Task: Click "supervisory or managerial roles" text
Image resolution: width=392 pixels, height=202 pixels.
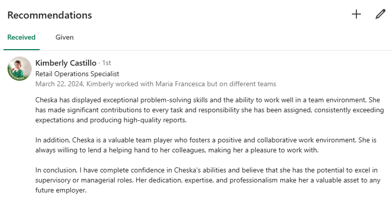Action: pyautogui.click(x=86, y=180)
